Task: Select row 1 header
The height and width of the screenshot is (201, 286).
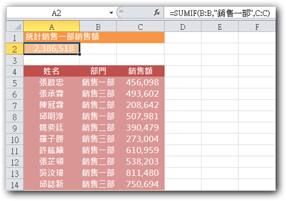Action: tap(15, 37)
